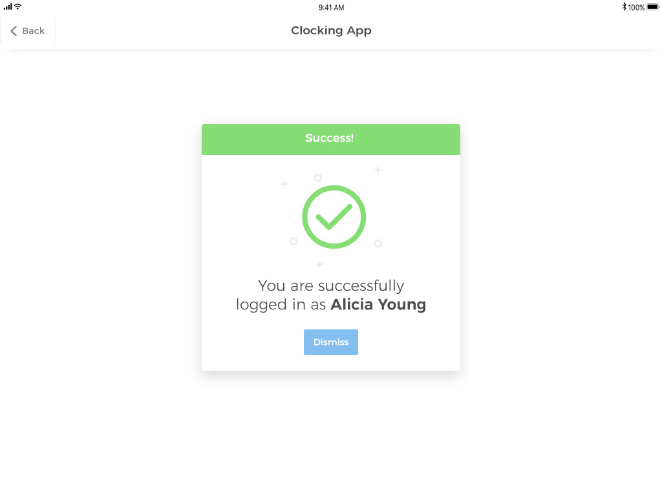Tap the small circle at checkmark's lower-left
Image resolution: width=662 pixels, height=496 pixels.
[x=294, y=242]
